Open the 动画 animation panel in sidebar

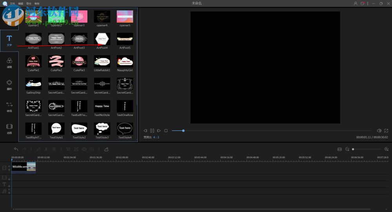click(9, 129)
